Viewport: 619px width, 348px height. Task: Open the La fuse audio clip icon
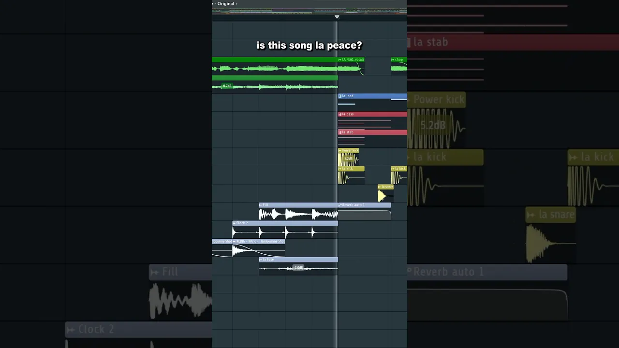point(261,260)
